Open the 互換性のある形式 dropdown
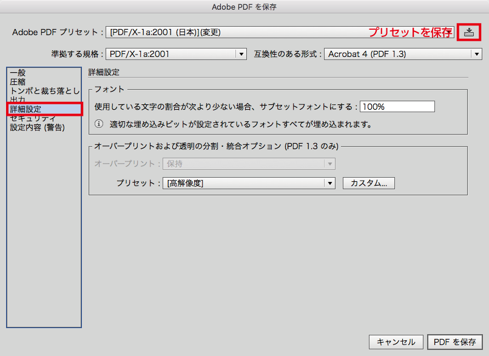The height and width of the screenshot is (356, 489). [403, 54]
